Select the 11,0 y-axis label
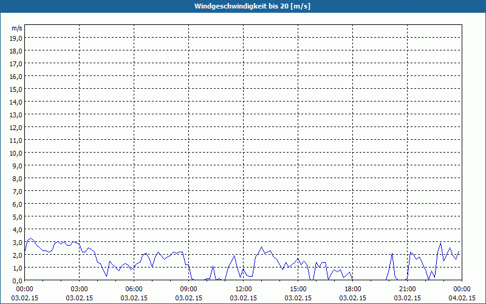Viewport: 486px width, 304px height. coord(16,140)
